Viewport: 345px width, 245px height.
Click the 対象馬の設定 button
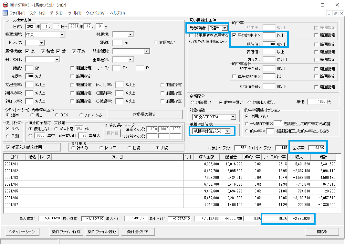pyautogui.click(x=144, y=114)
